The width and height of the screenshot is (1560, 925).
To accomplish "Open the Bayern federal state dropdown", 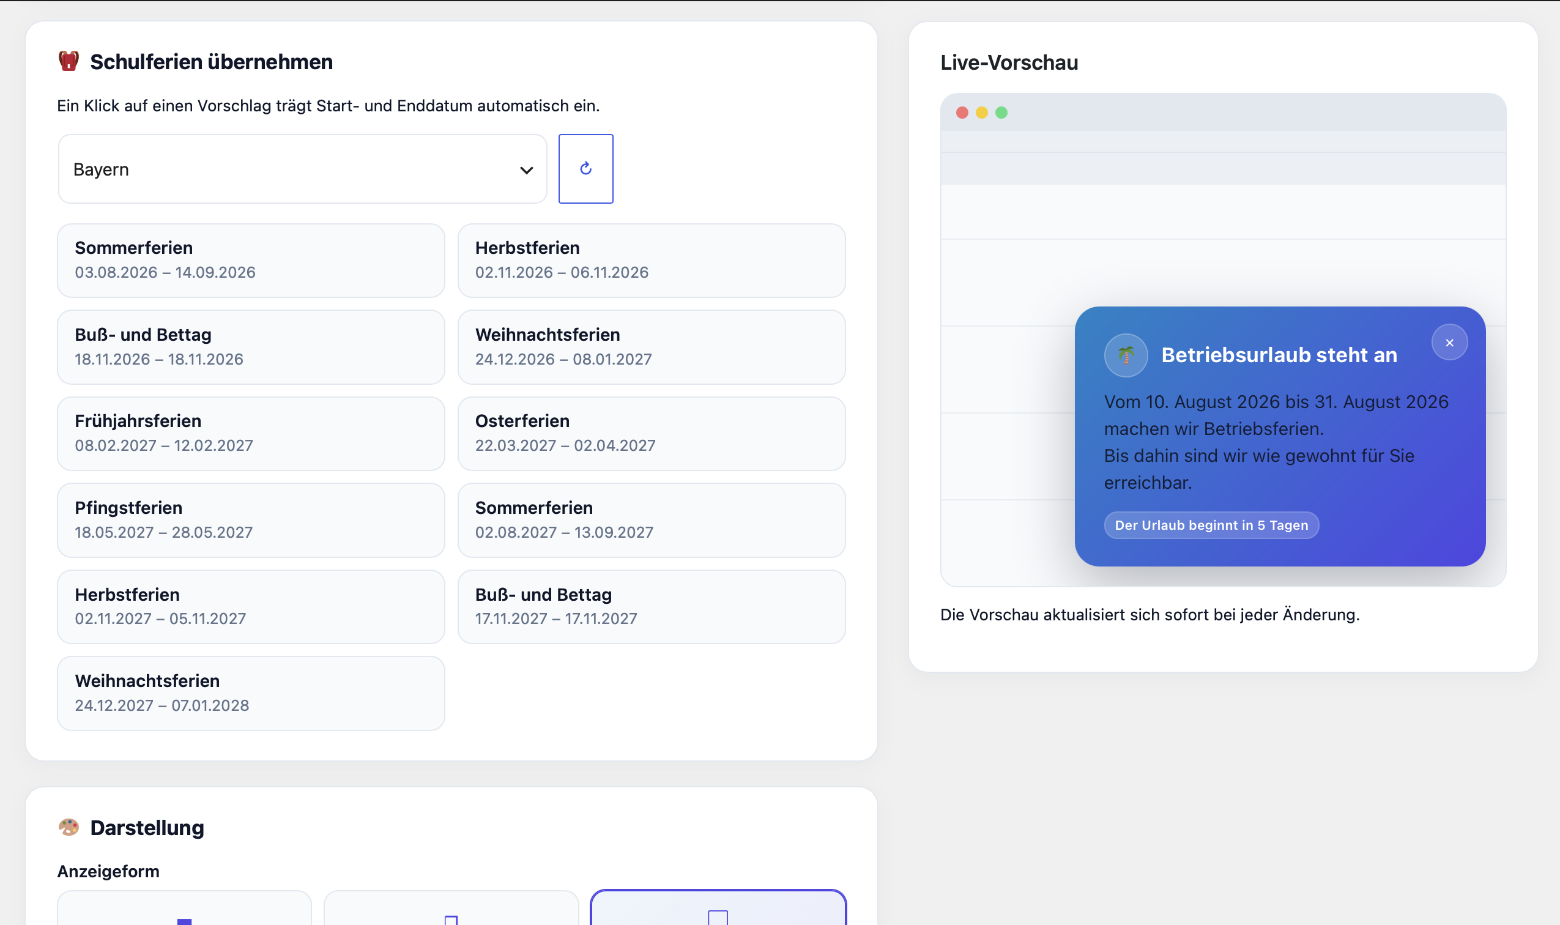I will coord(302,169).
